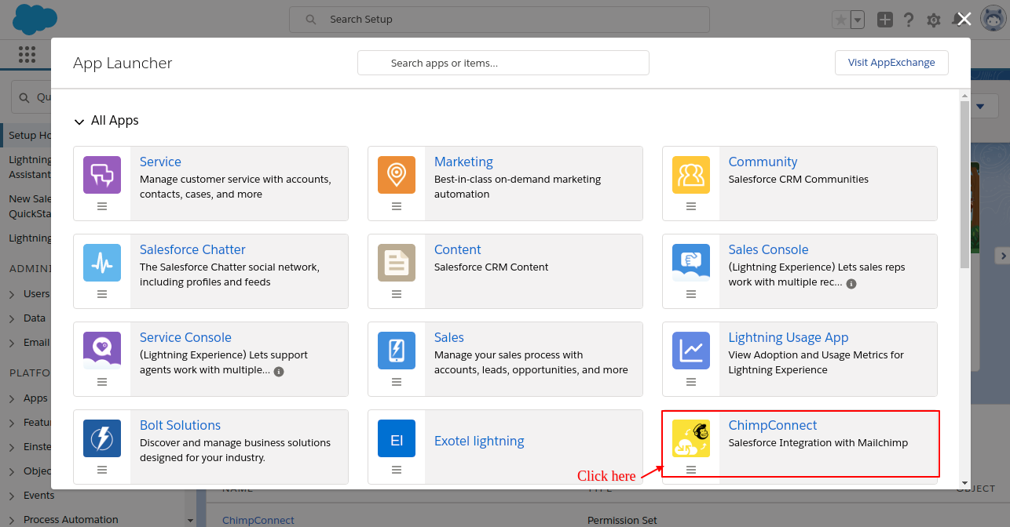Screen dimensions: 1010x527
Task: Select the Lightning Usage App chart icon
Action: [690, 351]
